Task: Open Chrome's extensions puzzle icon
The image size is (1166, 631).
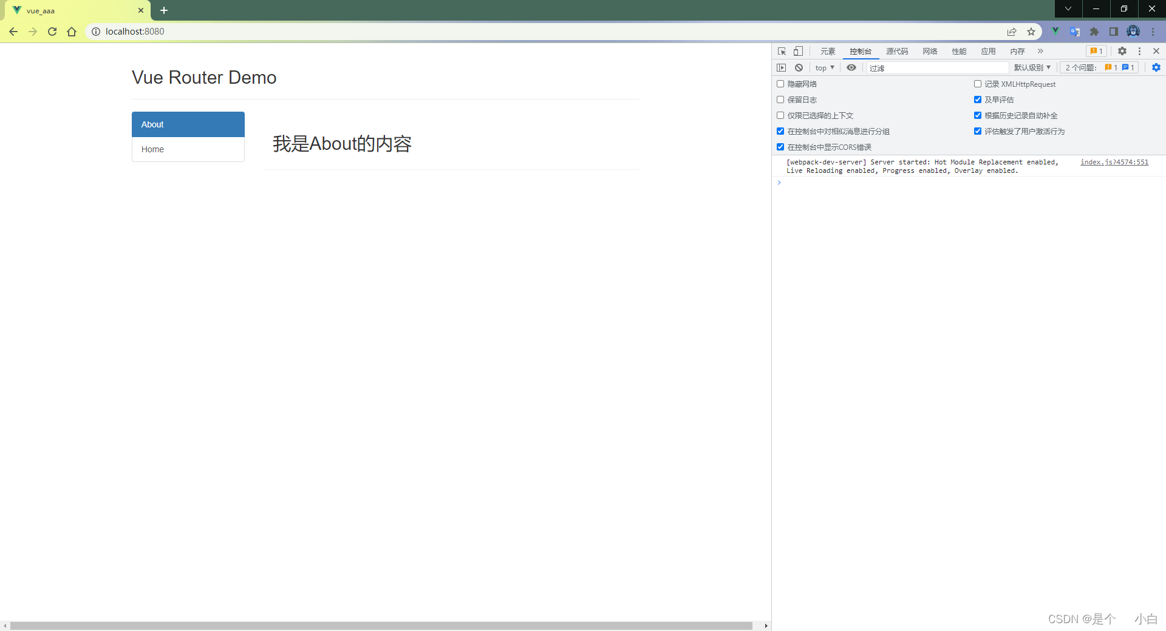Action: pos(1094,32)
